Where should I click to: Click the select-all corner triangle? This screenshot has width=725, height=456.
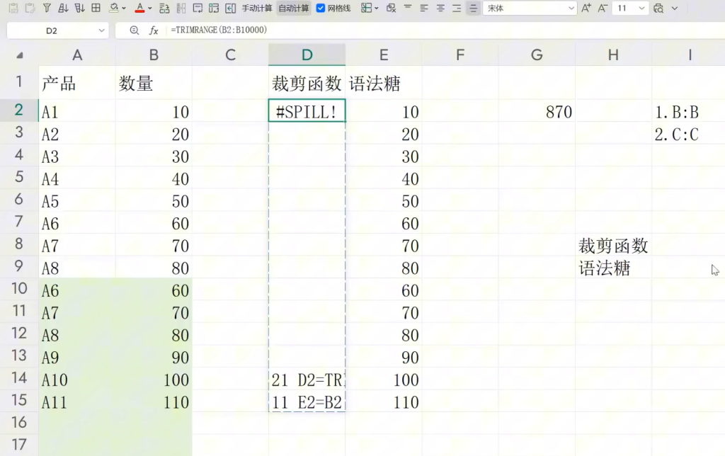[x=19, y=55]
